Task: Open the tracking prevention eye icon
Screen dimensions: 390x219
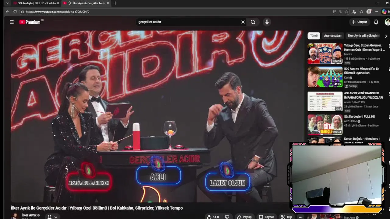Action: (341, 12)
